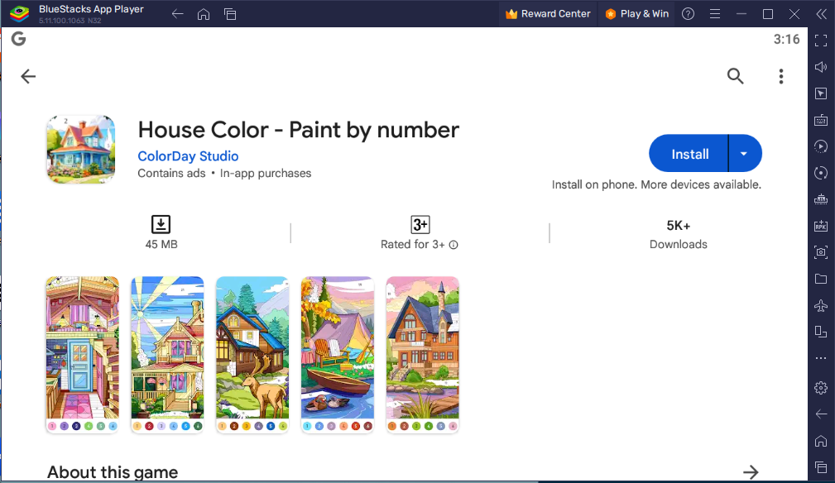The height and width of the screenshot is (483, 835).
Task: Open Play Store search
Action: pyautogui.click(x=736, y=76)
